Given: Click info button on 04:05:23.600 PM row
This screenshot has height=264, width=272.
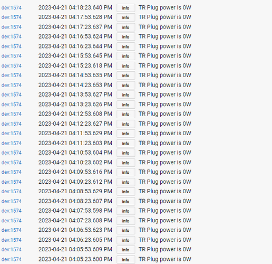Looking at the screenshot, I should (126, 260).
